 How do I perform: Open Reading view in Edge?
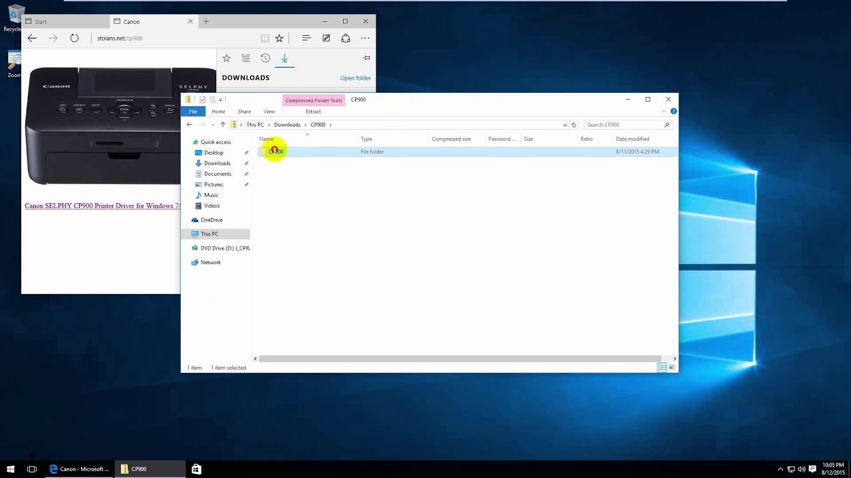(x=265, y=39)
